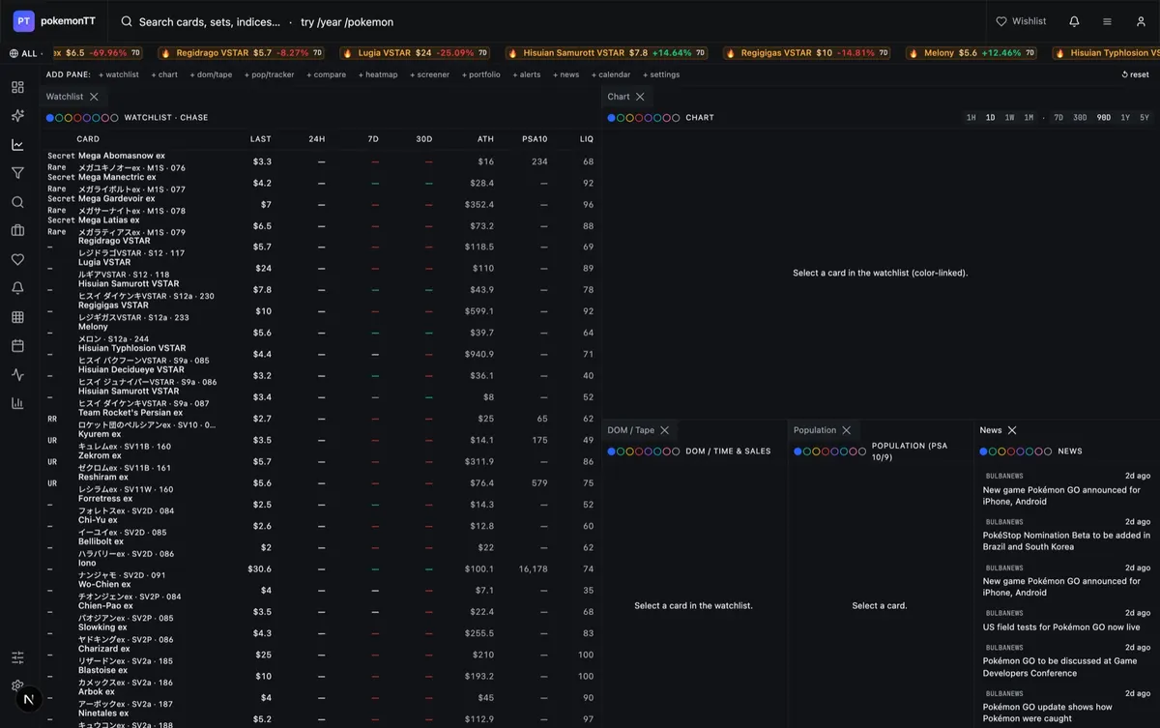Open the PokéStop Nomination Beta news article

tap(1066, 540)
